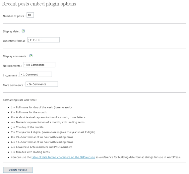The image size is (189, 174).
Task: Click the Update Options button
Action: point(18,170)
